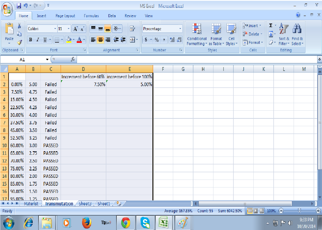Activate the Format Painter brush
Image resolution: width=322 pixels, height=230 pixels.
click(x=19, y=42)
